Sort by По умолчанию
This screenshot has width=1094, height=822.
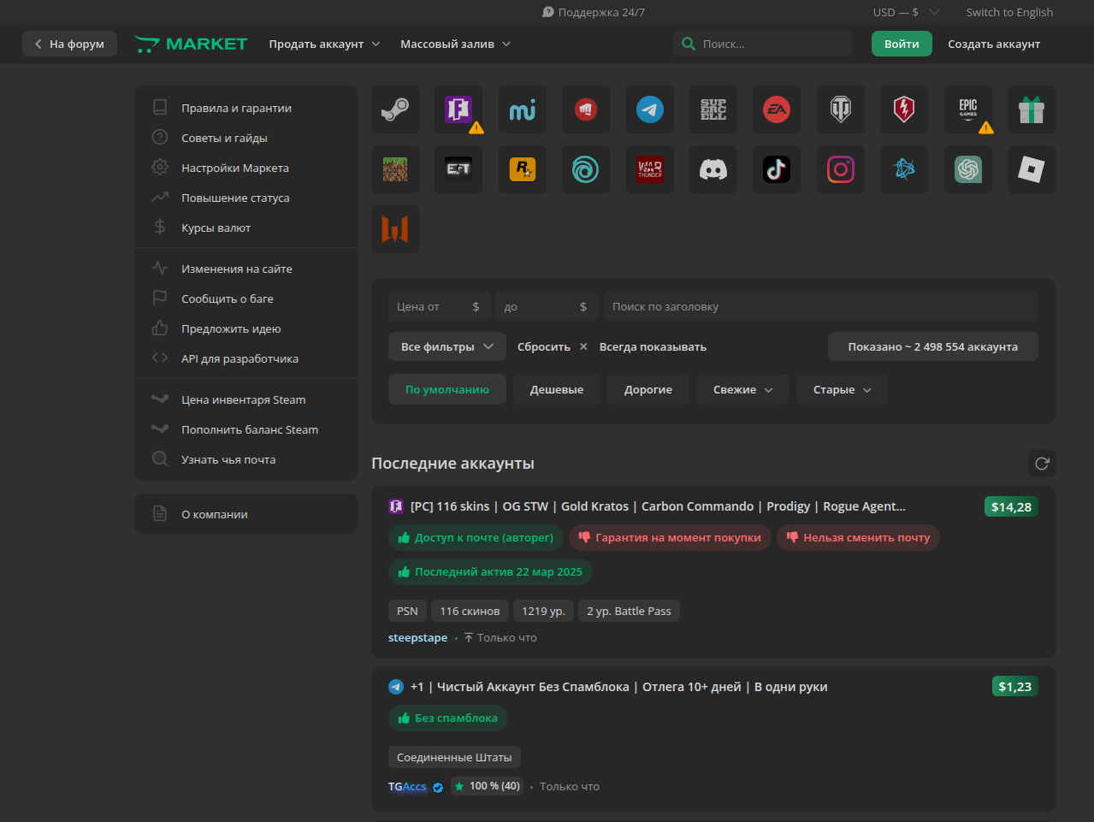pyautogui.click(x=447, y=389)
